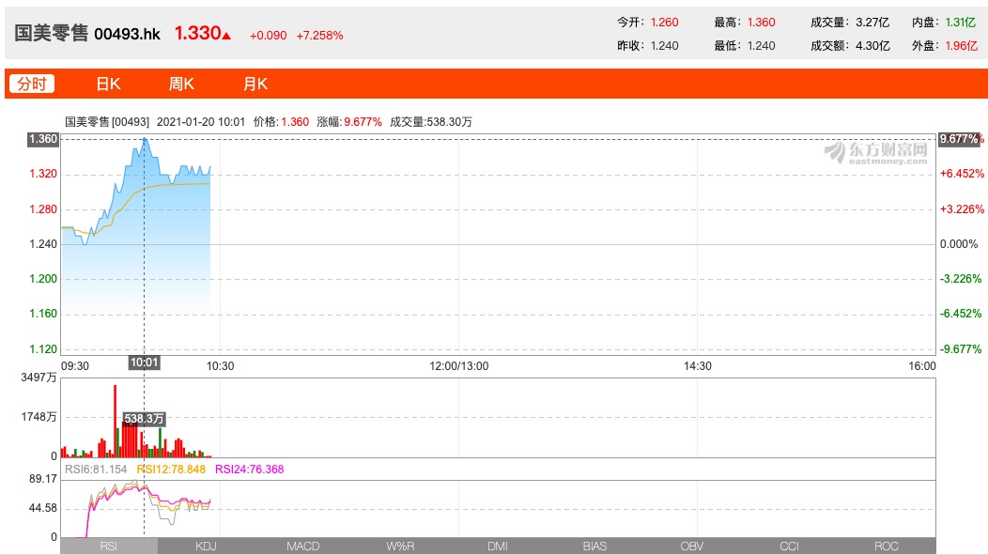Click the 成交额 4.30亿 turnover value

pyautogui.click(x=850, y=45)
